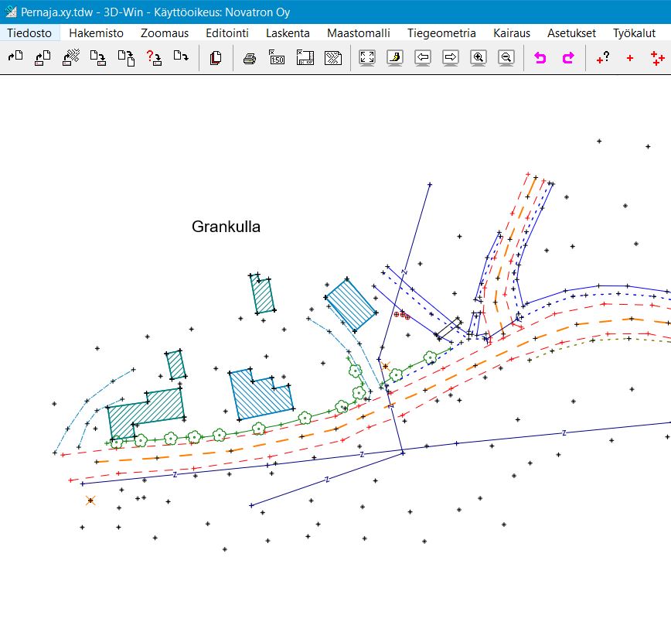The width and height of the screenshot is (671, 639).
Task: Click the dark red copy documents icon
Action: tap(216, 57)
